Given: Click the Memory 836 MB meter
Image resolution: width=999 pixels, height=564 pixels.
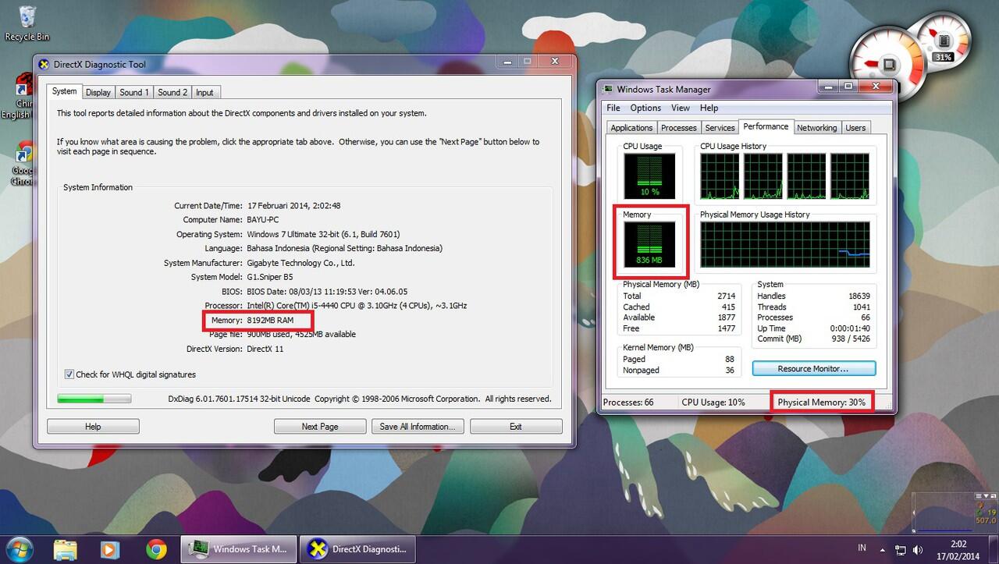Looking at the screenshot, I should (649, 244).
